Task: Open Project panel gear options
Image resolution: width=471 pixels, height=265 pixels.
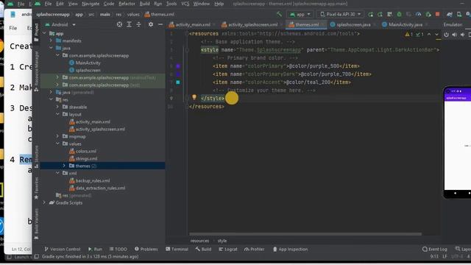Action: pos(151,24)
